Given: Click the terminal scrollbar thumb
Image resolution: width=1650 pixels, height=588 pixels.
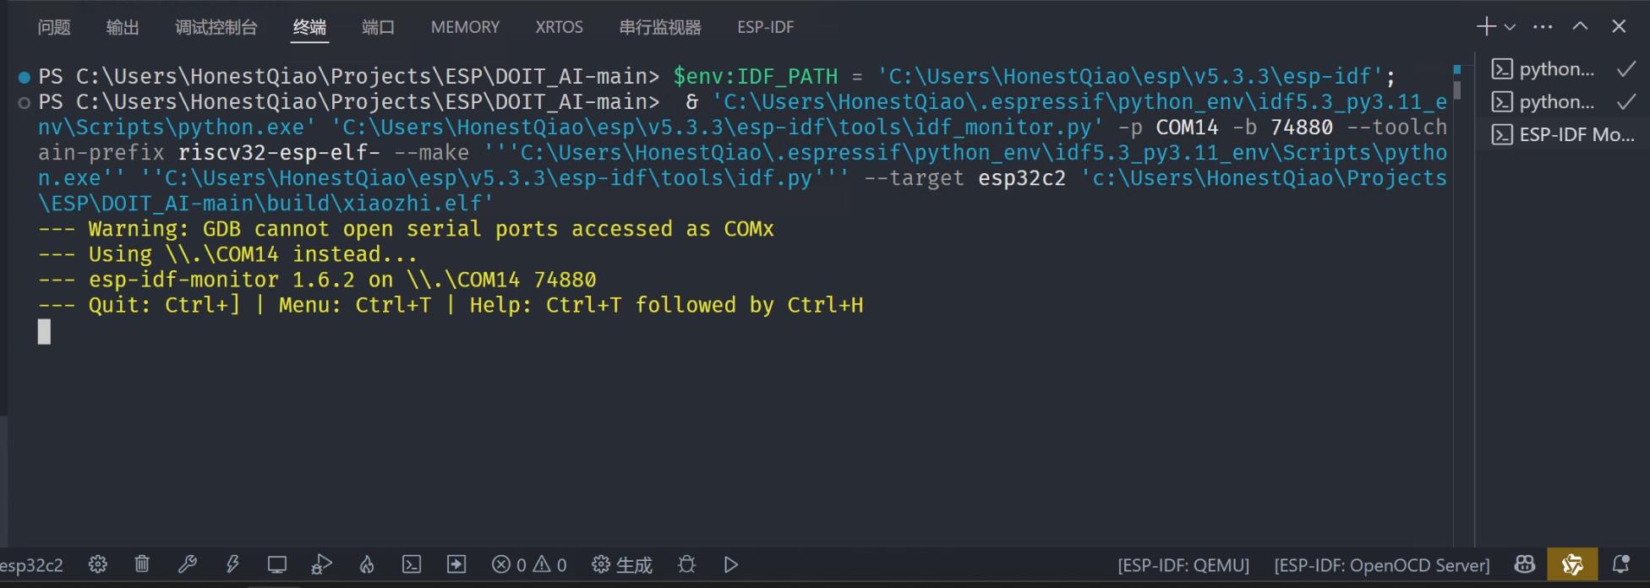Looking at the screenshot, I should [x=1457, y=90].
